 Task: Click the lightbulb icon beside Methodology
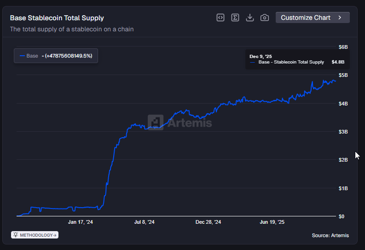point(15,235)
